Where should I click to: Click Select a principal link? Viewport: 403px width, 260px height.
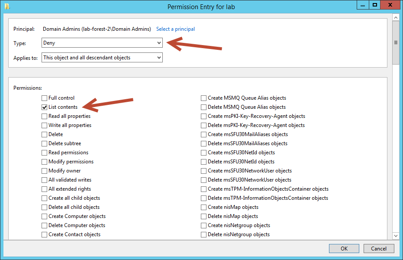[176, 29]
